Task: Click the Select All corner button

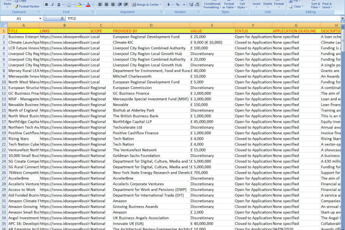Action: pyautogui.click(x=4, y=25)
